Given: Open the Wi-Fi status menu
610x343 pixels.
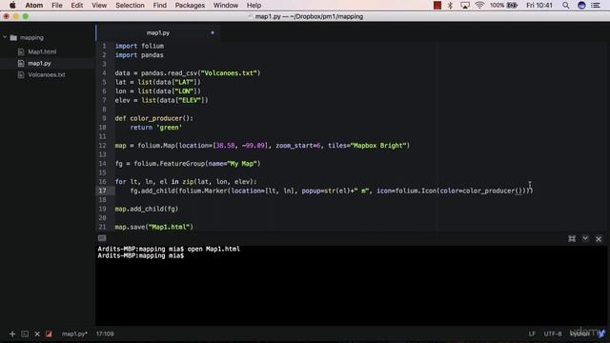Looking at the screenshot, I should (479, 6).
